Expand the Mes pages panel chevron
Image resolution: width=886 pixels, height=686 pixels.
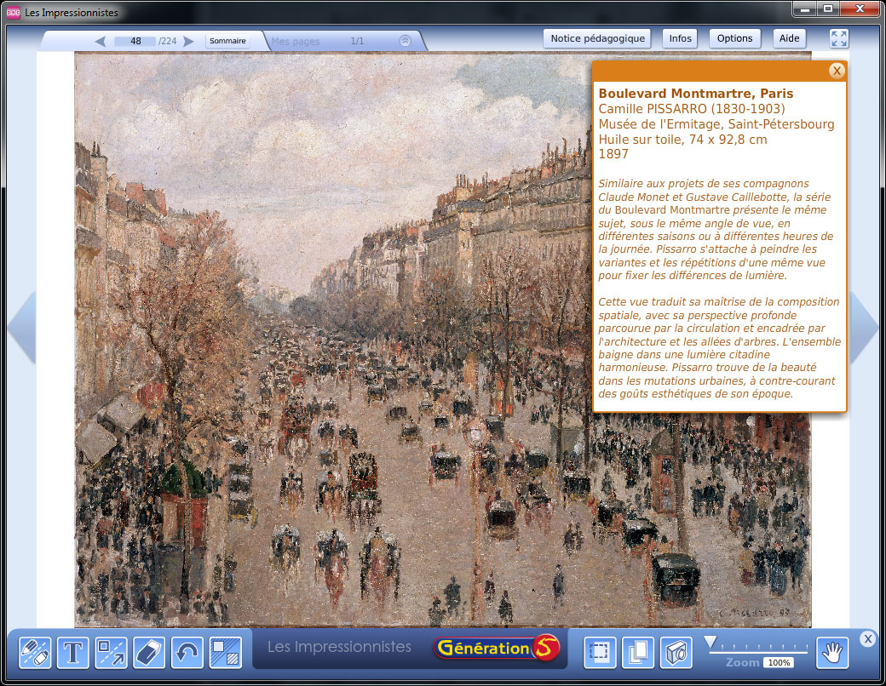[x=406, y=41]
